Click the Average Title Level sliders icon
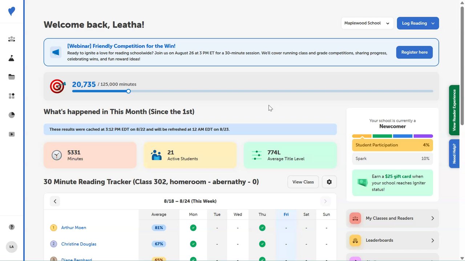Image resolution: width=465 pixels, height=261 pixels. click(256, 155)
